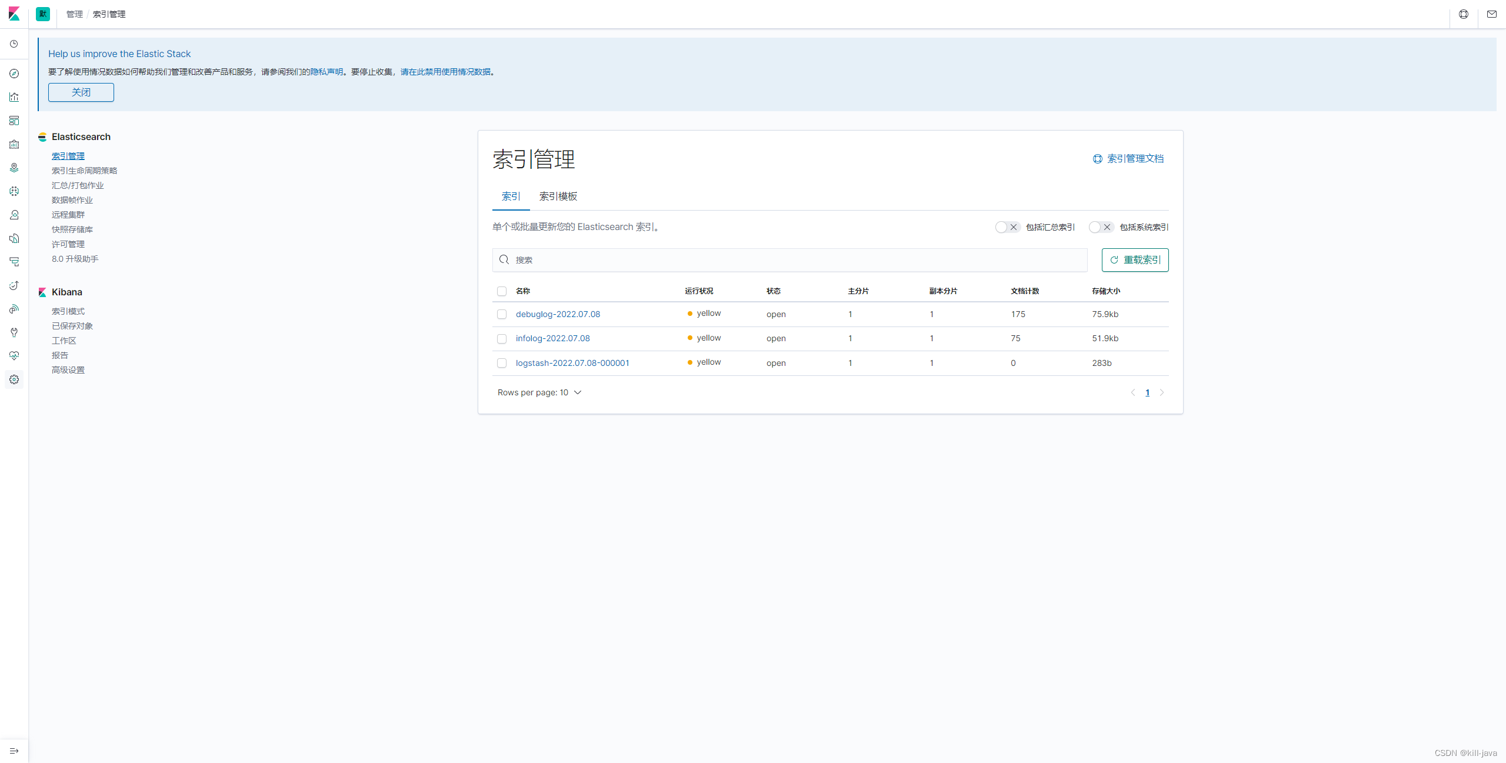Switch to the 索引 tab
The width and height of the screenshot is (1506, 763).
coord(511,196)
